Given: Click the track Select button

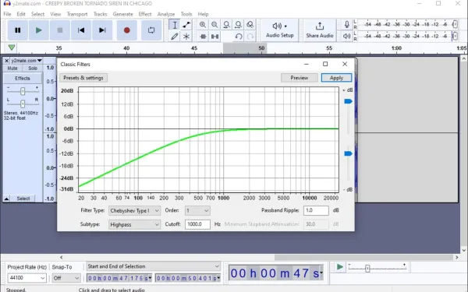Looking at the screenshot, I should pos(23,199).
